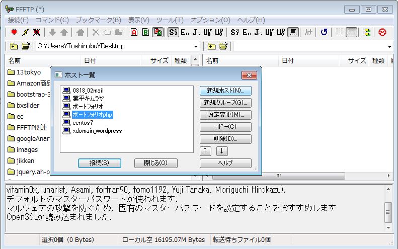This screenshot has width=398, height=249.
Task: Click the Download arrow icon
Action: (x=52, y=32)
